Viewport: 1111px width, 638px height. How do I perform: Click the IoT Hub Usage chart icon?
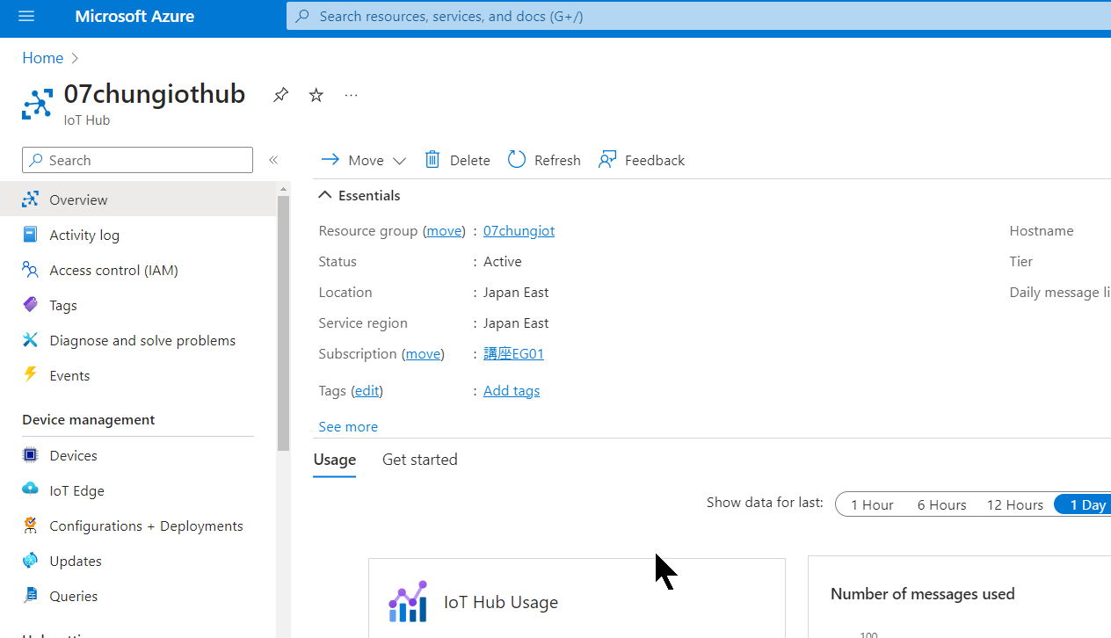(x=408, y=602)
